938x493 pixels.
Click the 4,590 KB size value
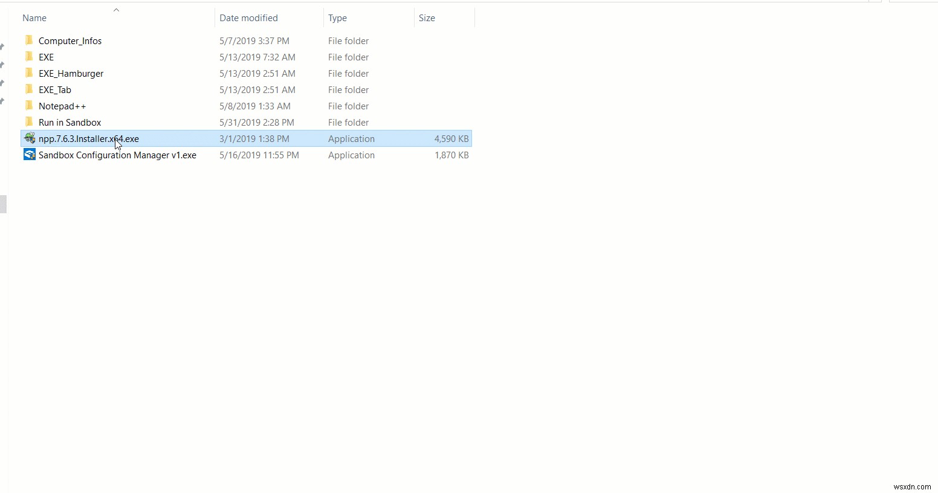point(451,138)
